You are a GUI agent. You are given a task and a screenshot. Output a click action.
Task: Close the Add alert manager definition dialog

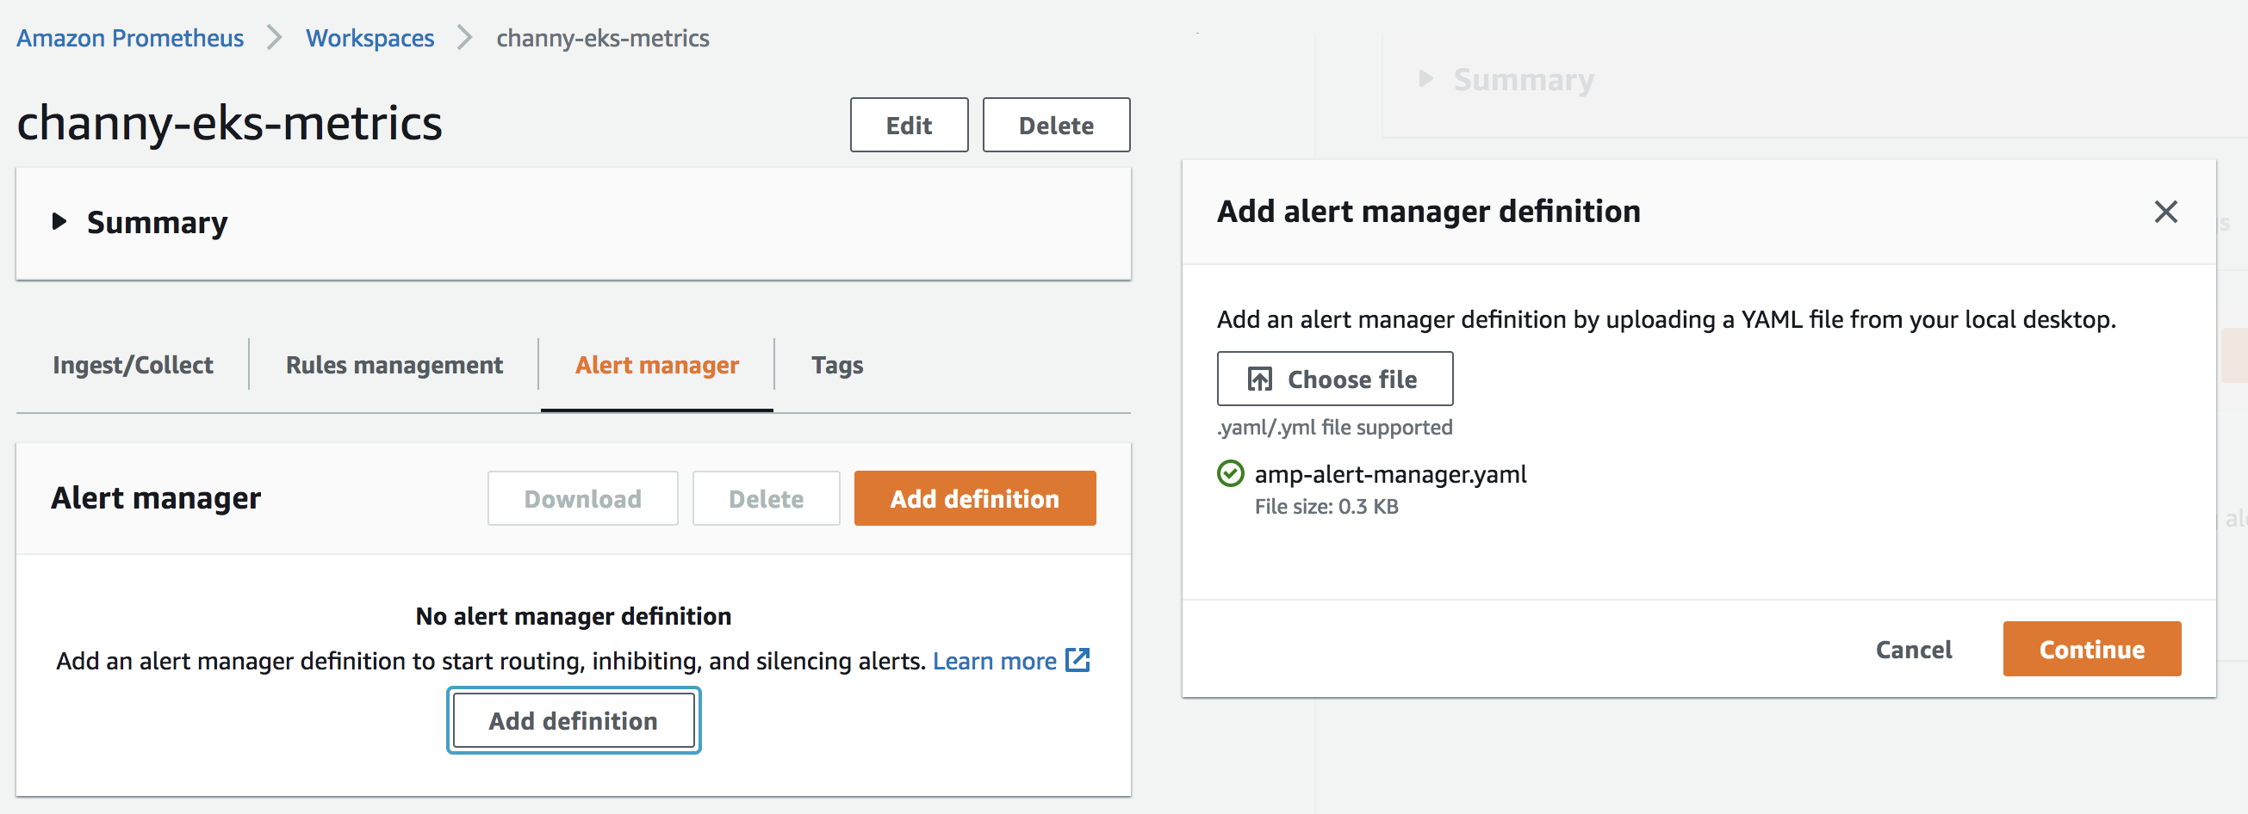pyautogui.click(x=2165, y=212)
